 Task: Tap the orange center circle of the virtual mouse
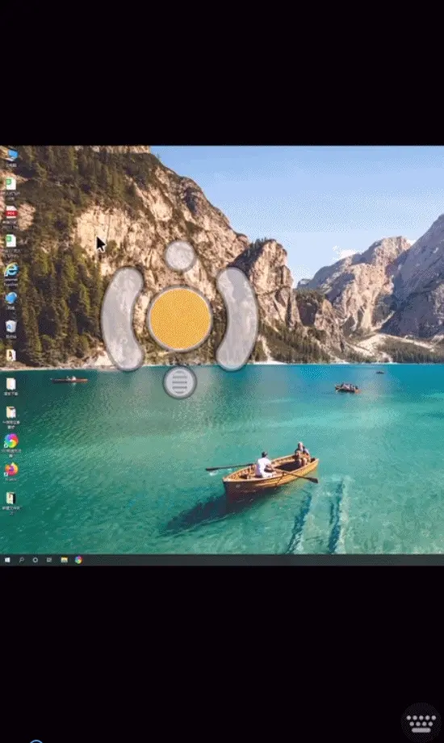click(180, 319)
